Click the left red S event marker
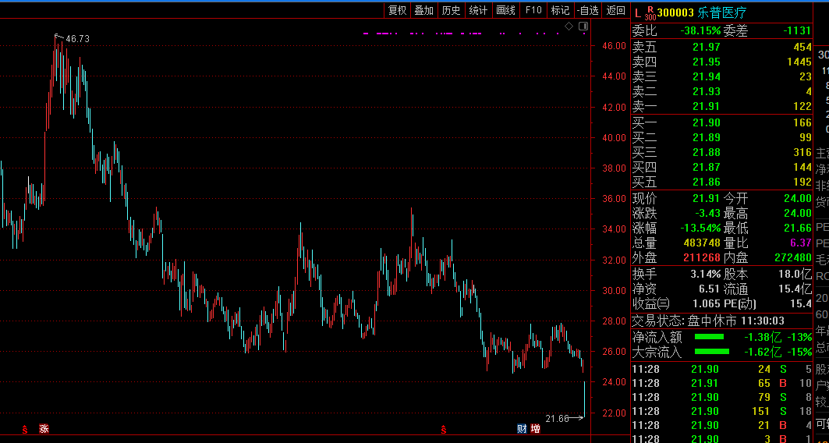829x443 pixels. coord(24,429)
